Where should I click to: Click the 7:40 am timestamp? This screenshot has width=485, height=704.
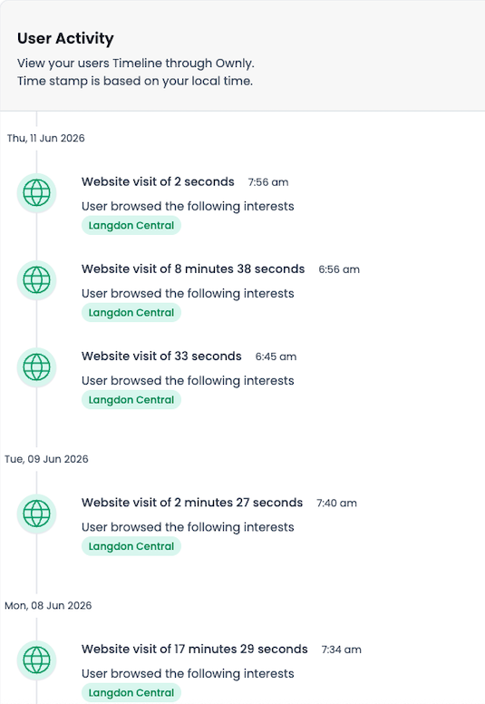pos(337,503)
